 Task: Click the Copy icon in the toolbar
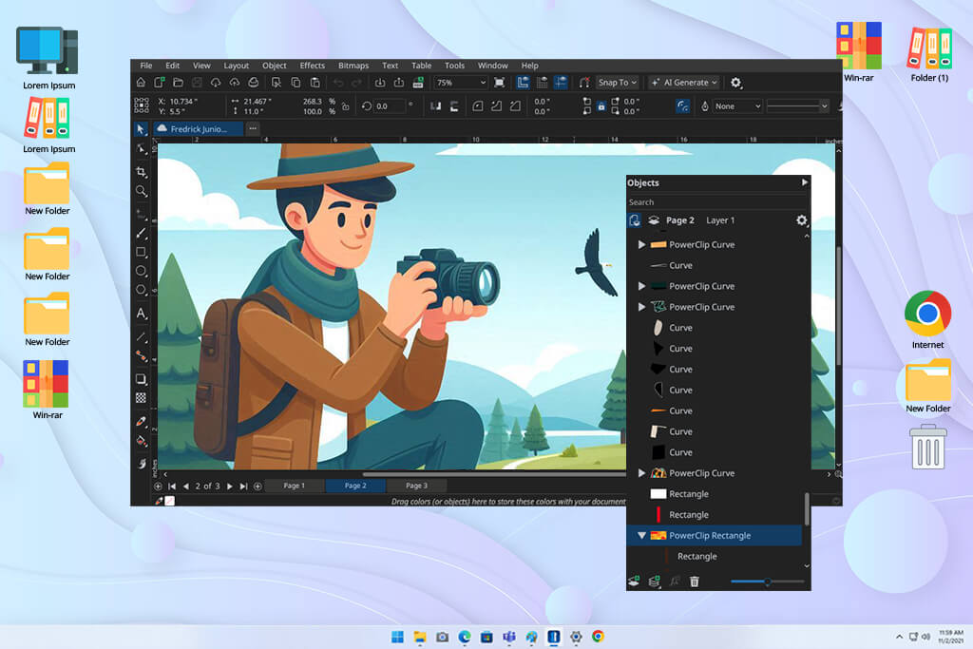pyautogui.click(x=296, y=83)
